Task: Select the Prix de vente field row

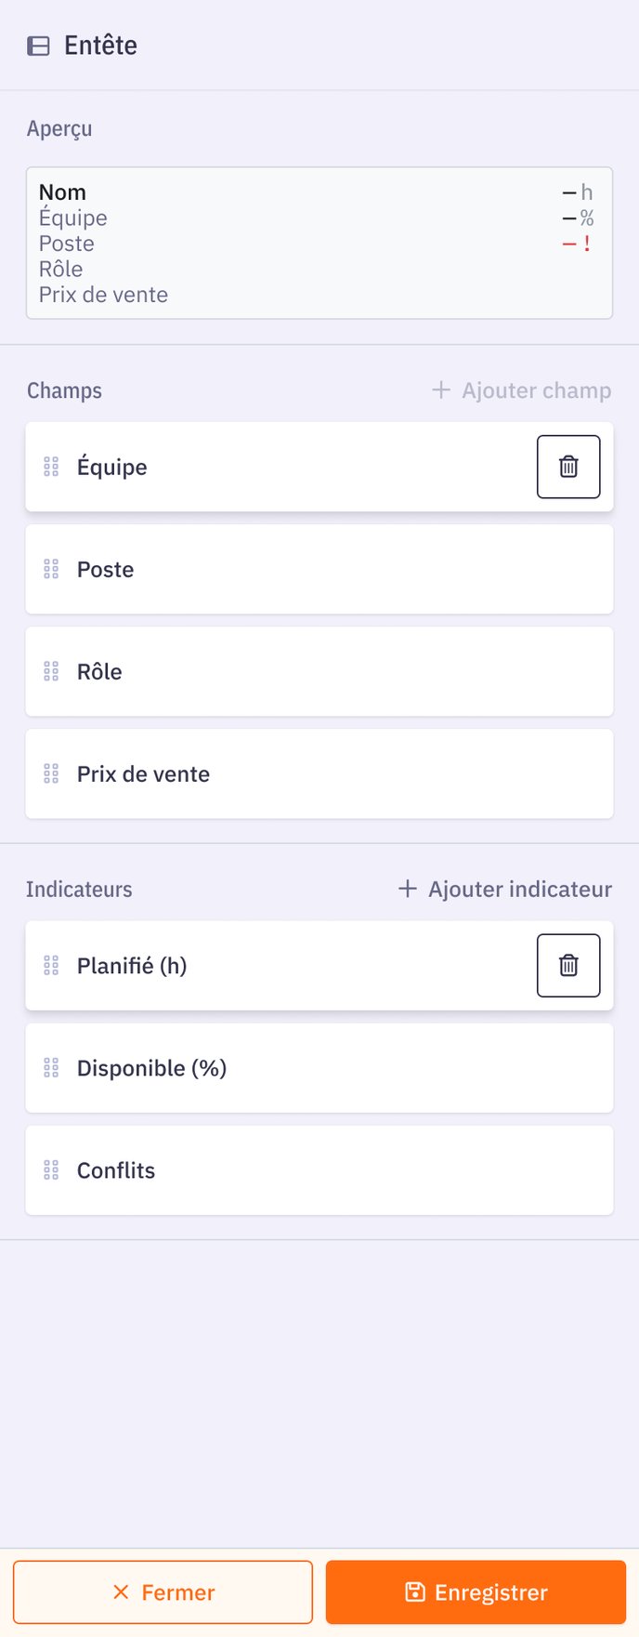Action: point(319,773)
